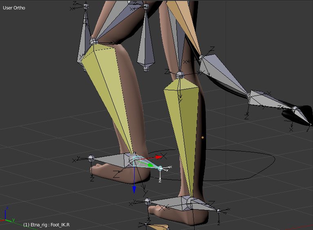Select the toe joint sphere of the planted foot
Viewport: 313px width, 230px height.
pyautogui.click(x=147, y=201)
